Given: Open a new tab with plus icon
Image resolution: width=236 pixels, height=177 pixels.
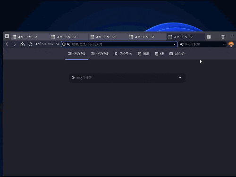Looking at the screenshot, I should point(209,37).
